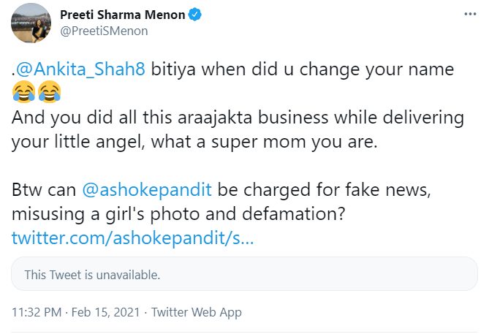
Task: Click the @PreetiSMenon handle
Action: 104,31
